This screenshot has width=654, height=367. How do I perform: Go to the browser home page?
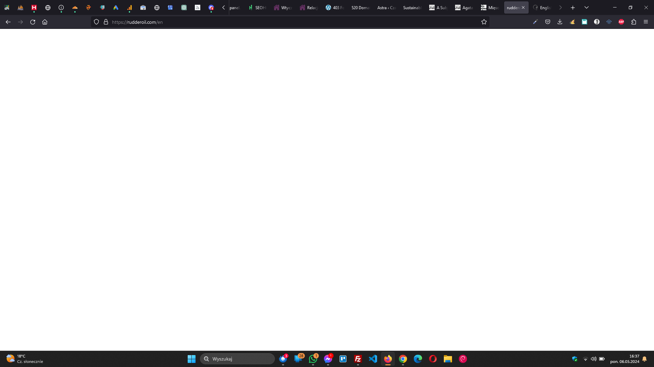tap(45, 22)
